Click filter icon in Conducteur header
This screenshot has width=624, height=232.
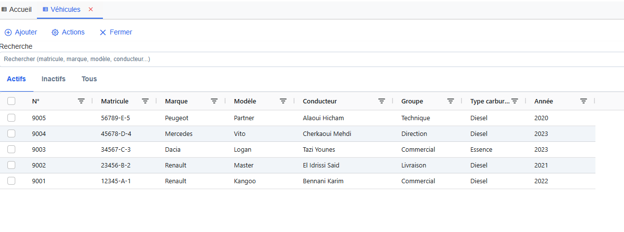tap(382, 101)
